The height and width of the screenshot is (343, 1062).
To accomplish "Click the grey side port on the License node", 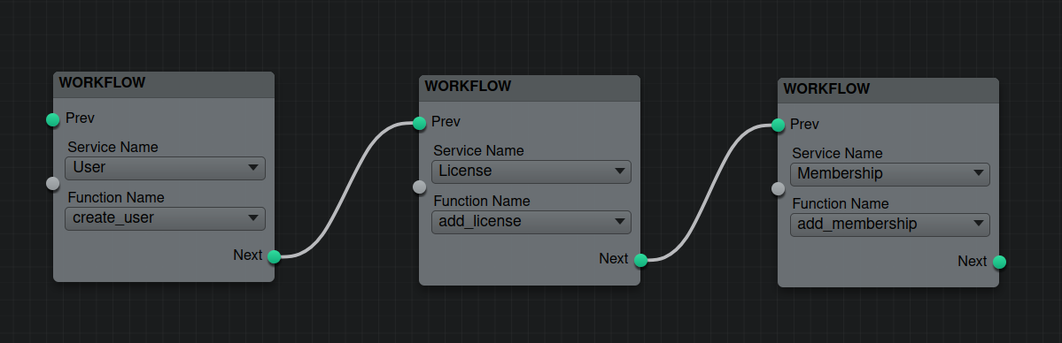I will click(x=419, y=187).
